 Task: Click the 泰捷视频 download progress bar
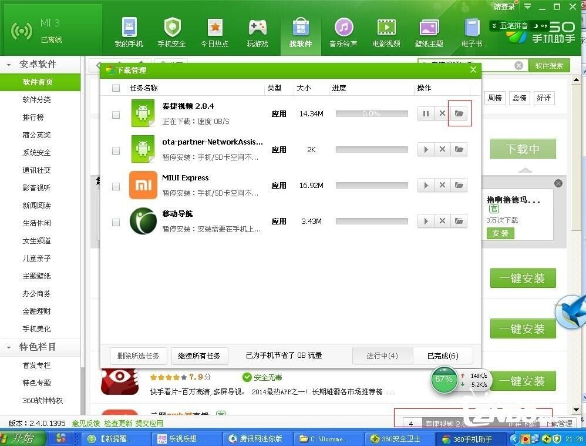pyautogui.click(x=371, y=114)
